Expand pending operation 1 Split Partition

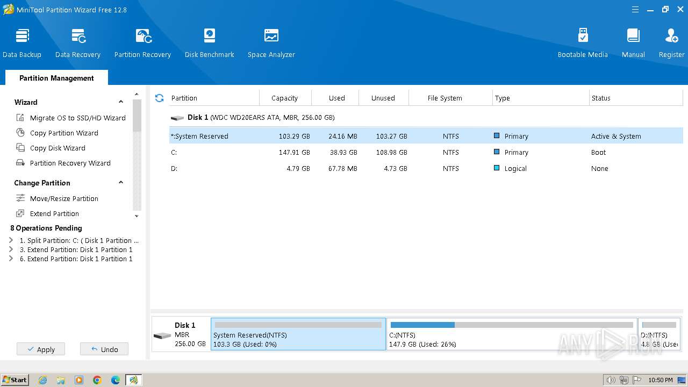tap(11, 240)
